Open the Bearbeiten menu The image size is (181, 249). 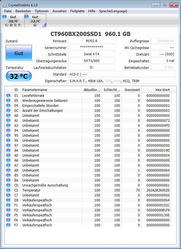(x=23, y=11)
